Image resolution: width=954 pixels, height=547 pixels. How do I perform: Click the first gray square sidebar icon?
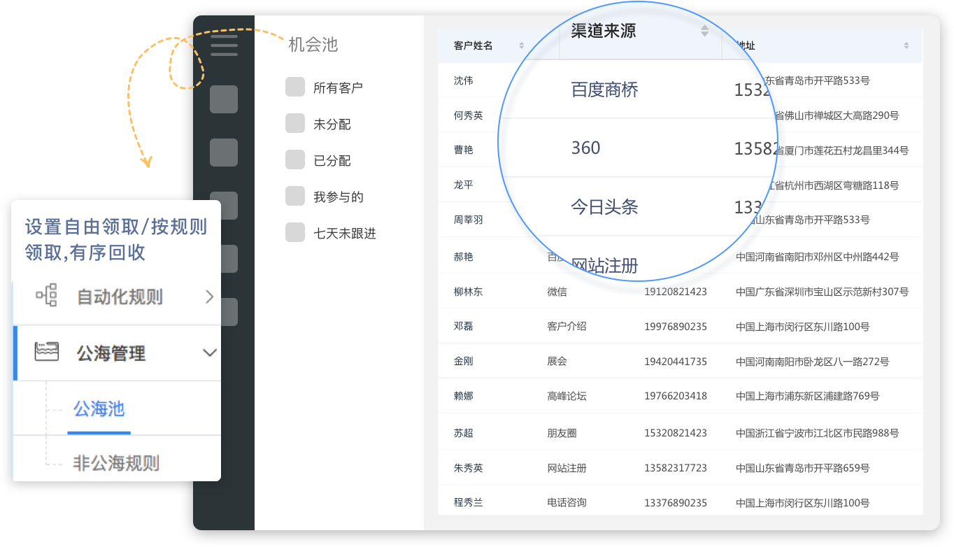click(224, 99)
